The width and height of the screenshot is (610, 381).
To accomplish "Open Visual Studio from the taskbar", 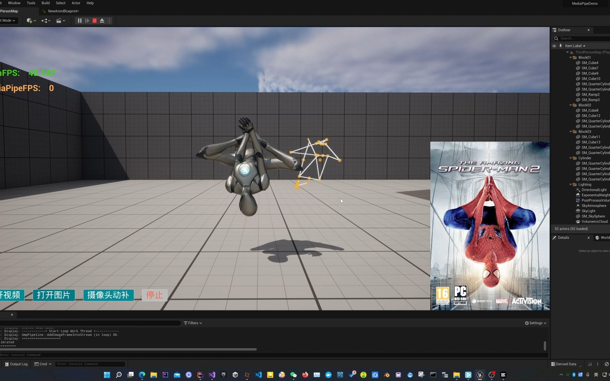I will pos(212,375).
